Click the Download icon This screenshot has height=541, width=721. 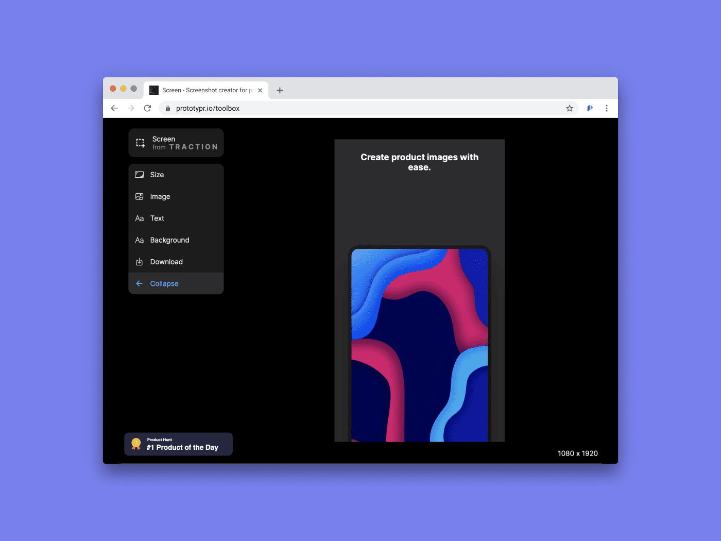coord(140,262)
